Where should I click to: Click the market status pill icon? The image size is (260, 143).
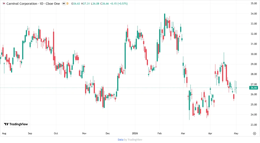[64, 4]
